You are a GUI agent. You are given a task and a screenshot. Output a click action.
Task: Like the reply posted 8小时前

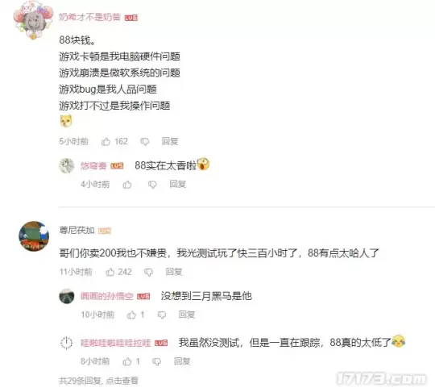(127, 361)
